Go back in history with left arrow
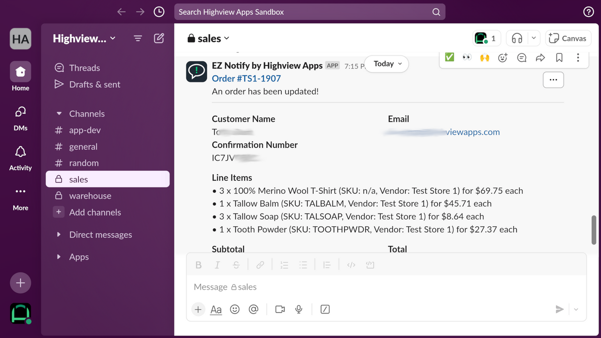The width and height of the screenshot is (601, 338). (x=122, y=12)
